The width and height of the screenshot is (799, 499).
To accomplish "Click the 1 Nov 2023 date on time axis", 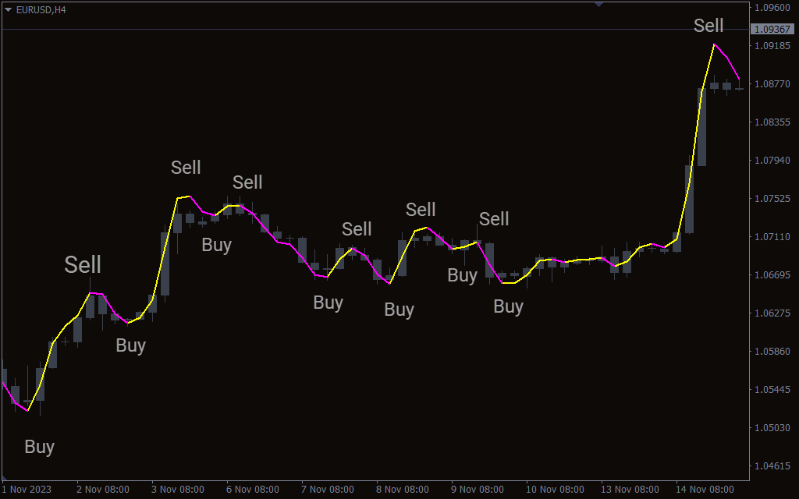I will tap(27, 490).
